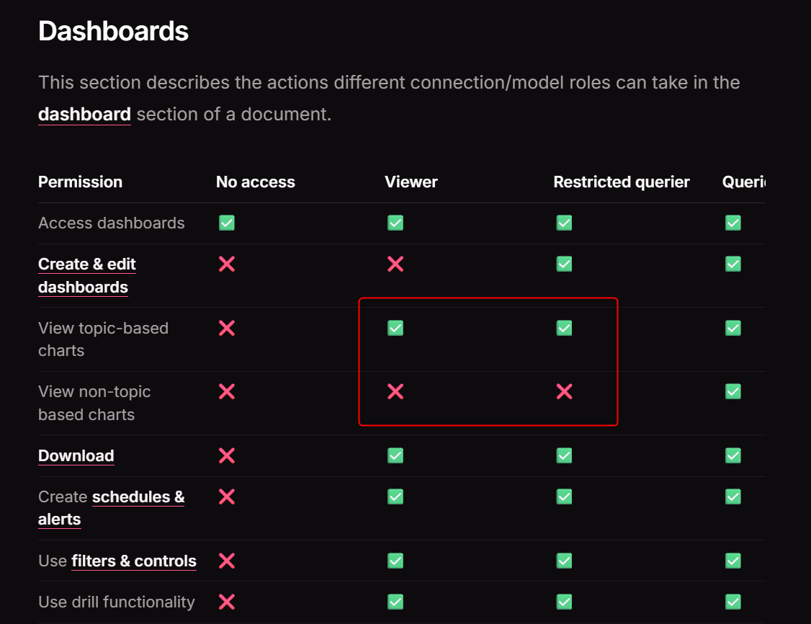Screen dimensions: 811x624
Task: Click Viewer check for Use drill functionality
Action: pos(395,602)
